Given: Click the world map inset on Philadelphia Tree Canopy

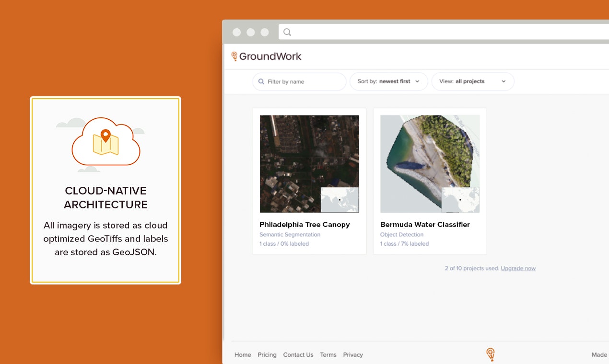Looking at the screenshot, I should (x=340, y=200).
